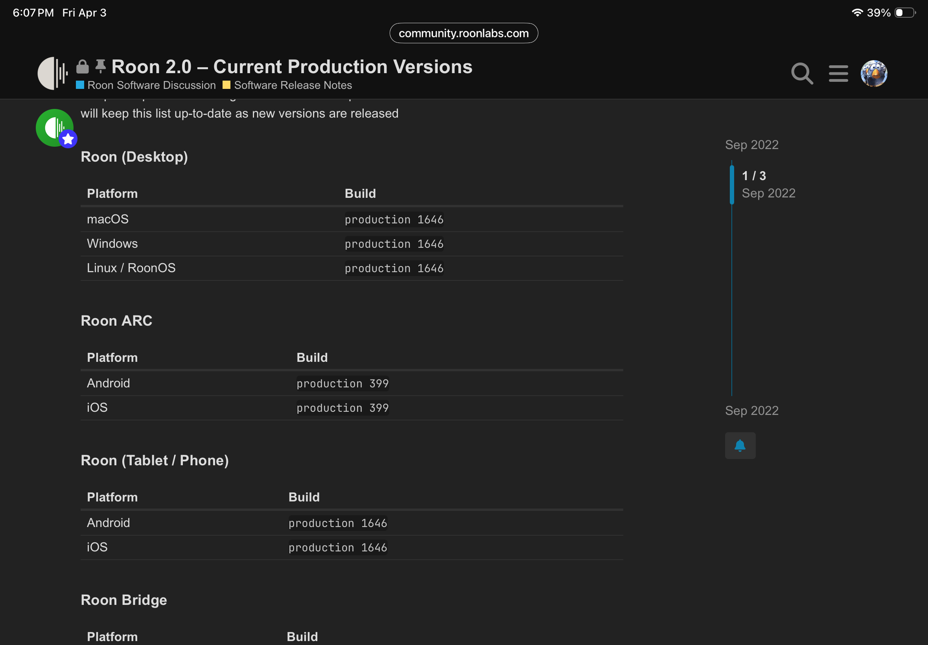This screenshot has width=928, height=645.
Task: Click the topic lock icon
Action: click(x=83, y=67)
